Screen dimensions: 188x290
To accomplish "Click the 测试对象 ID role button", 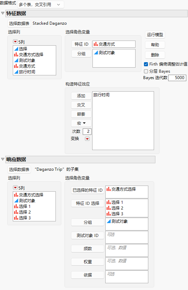I will [87, 236].
